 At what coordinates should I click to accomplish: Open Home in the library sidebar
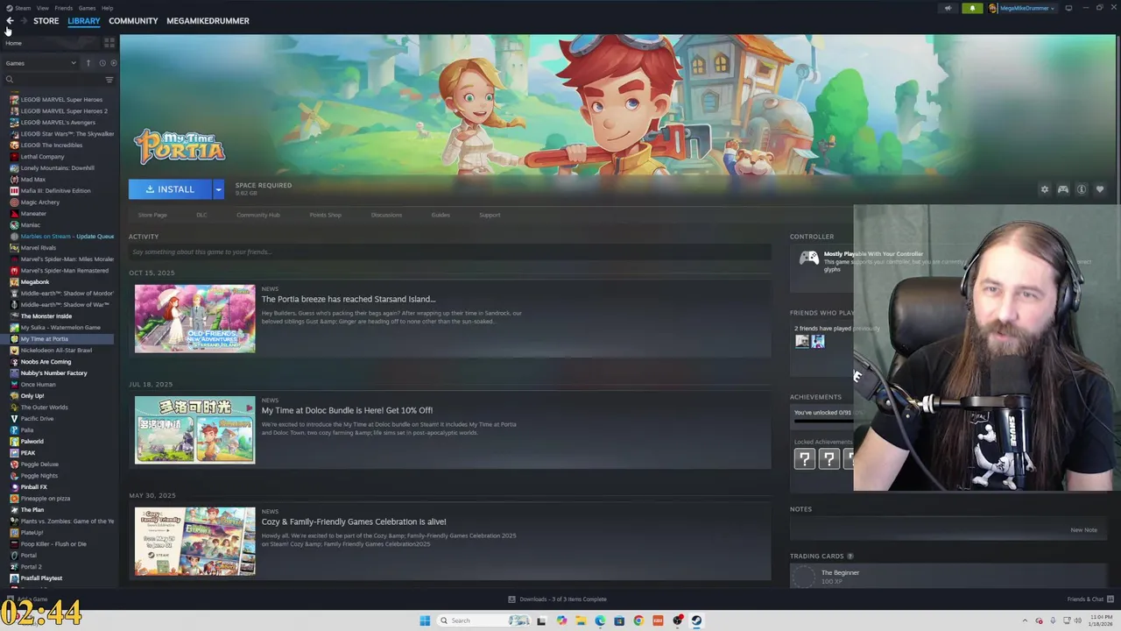13,43
